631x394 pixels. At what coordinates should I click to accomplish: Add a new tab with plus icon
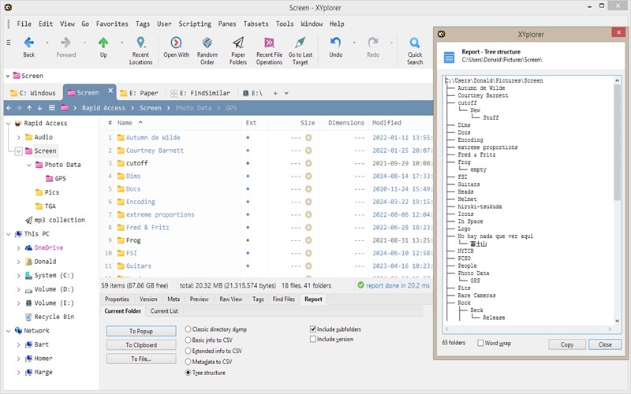[275, 93]
